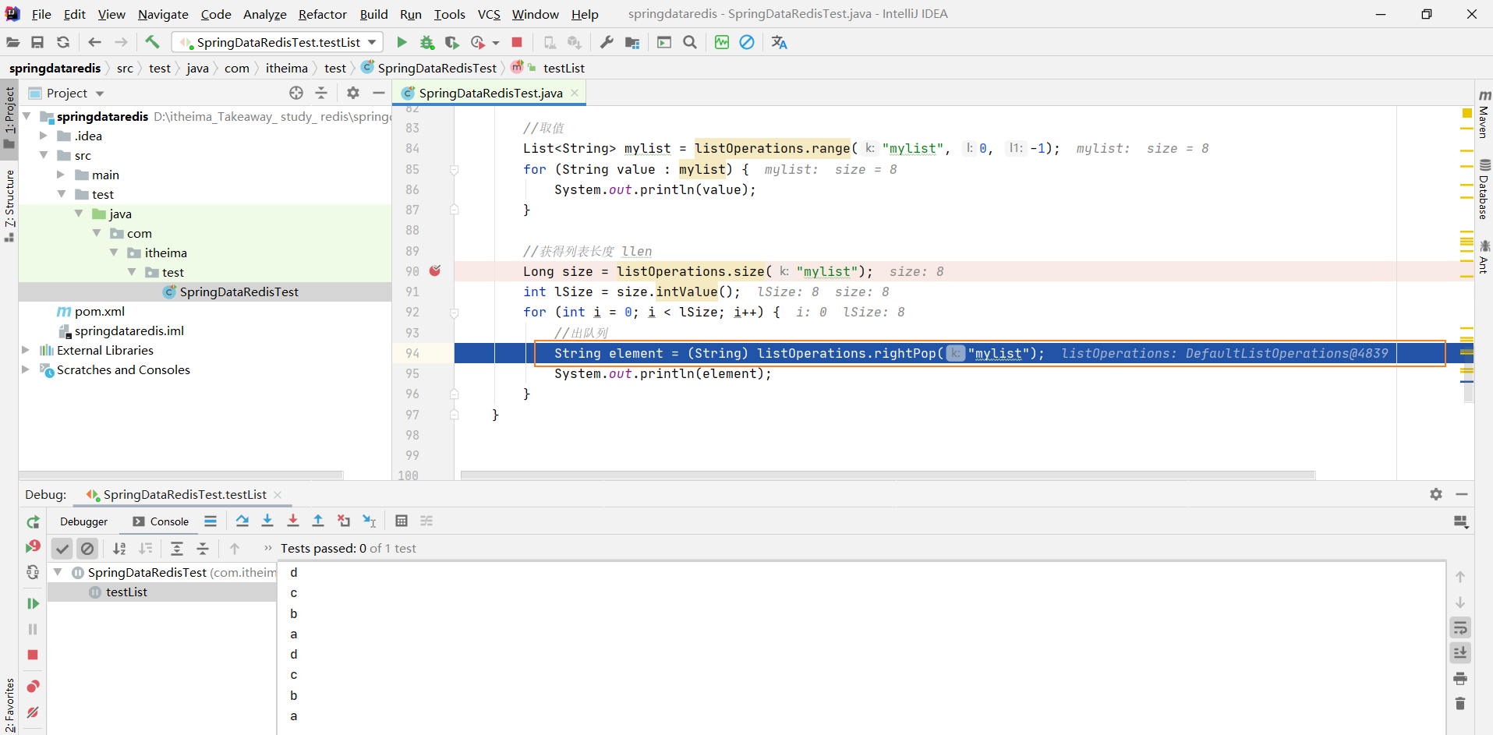This screenshot has height=735, width=1493.
Task: Click testList breadcrumb item
Action: 564,68
